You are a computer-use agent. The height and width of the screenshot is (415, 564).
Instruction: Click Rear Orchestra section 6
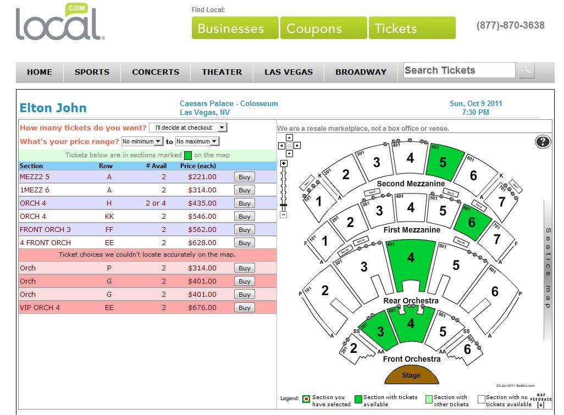coord(495,291)
